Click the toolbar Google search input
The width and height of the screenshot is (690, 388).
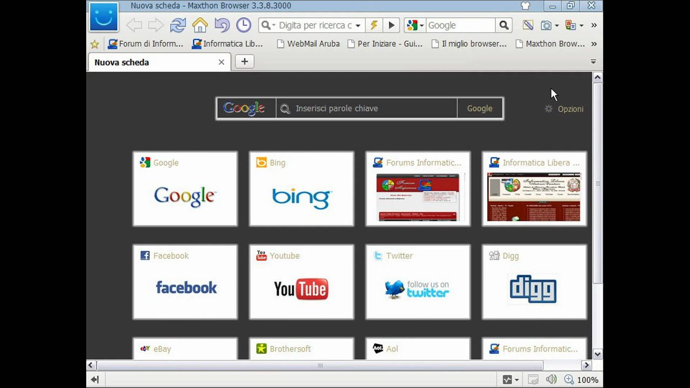(460, 25)
